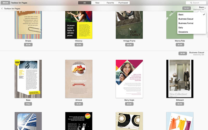This screenshot has height=130, width=208.
Task: Choose Daily in the dropdown menu
Action: tap(192, 28)
